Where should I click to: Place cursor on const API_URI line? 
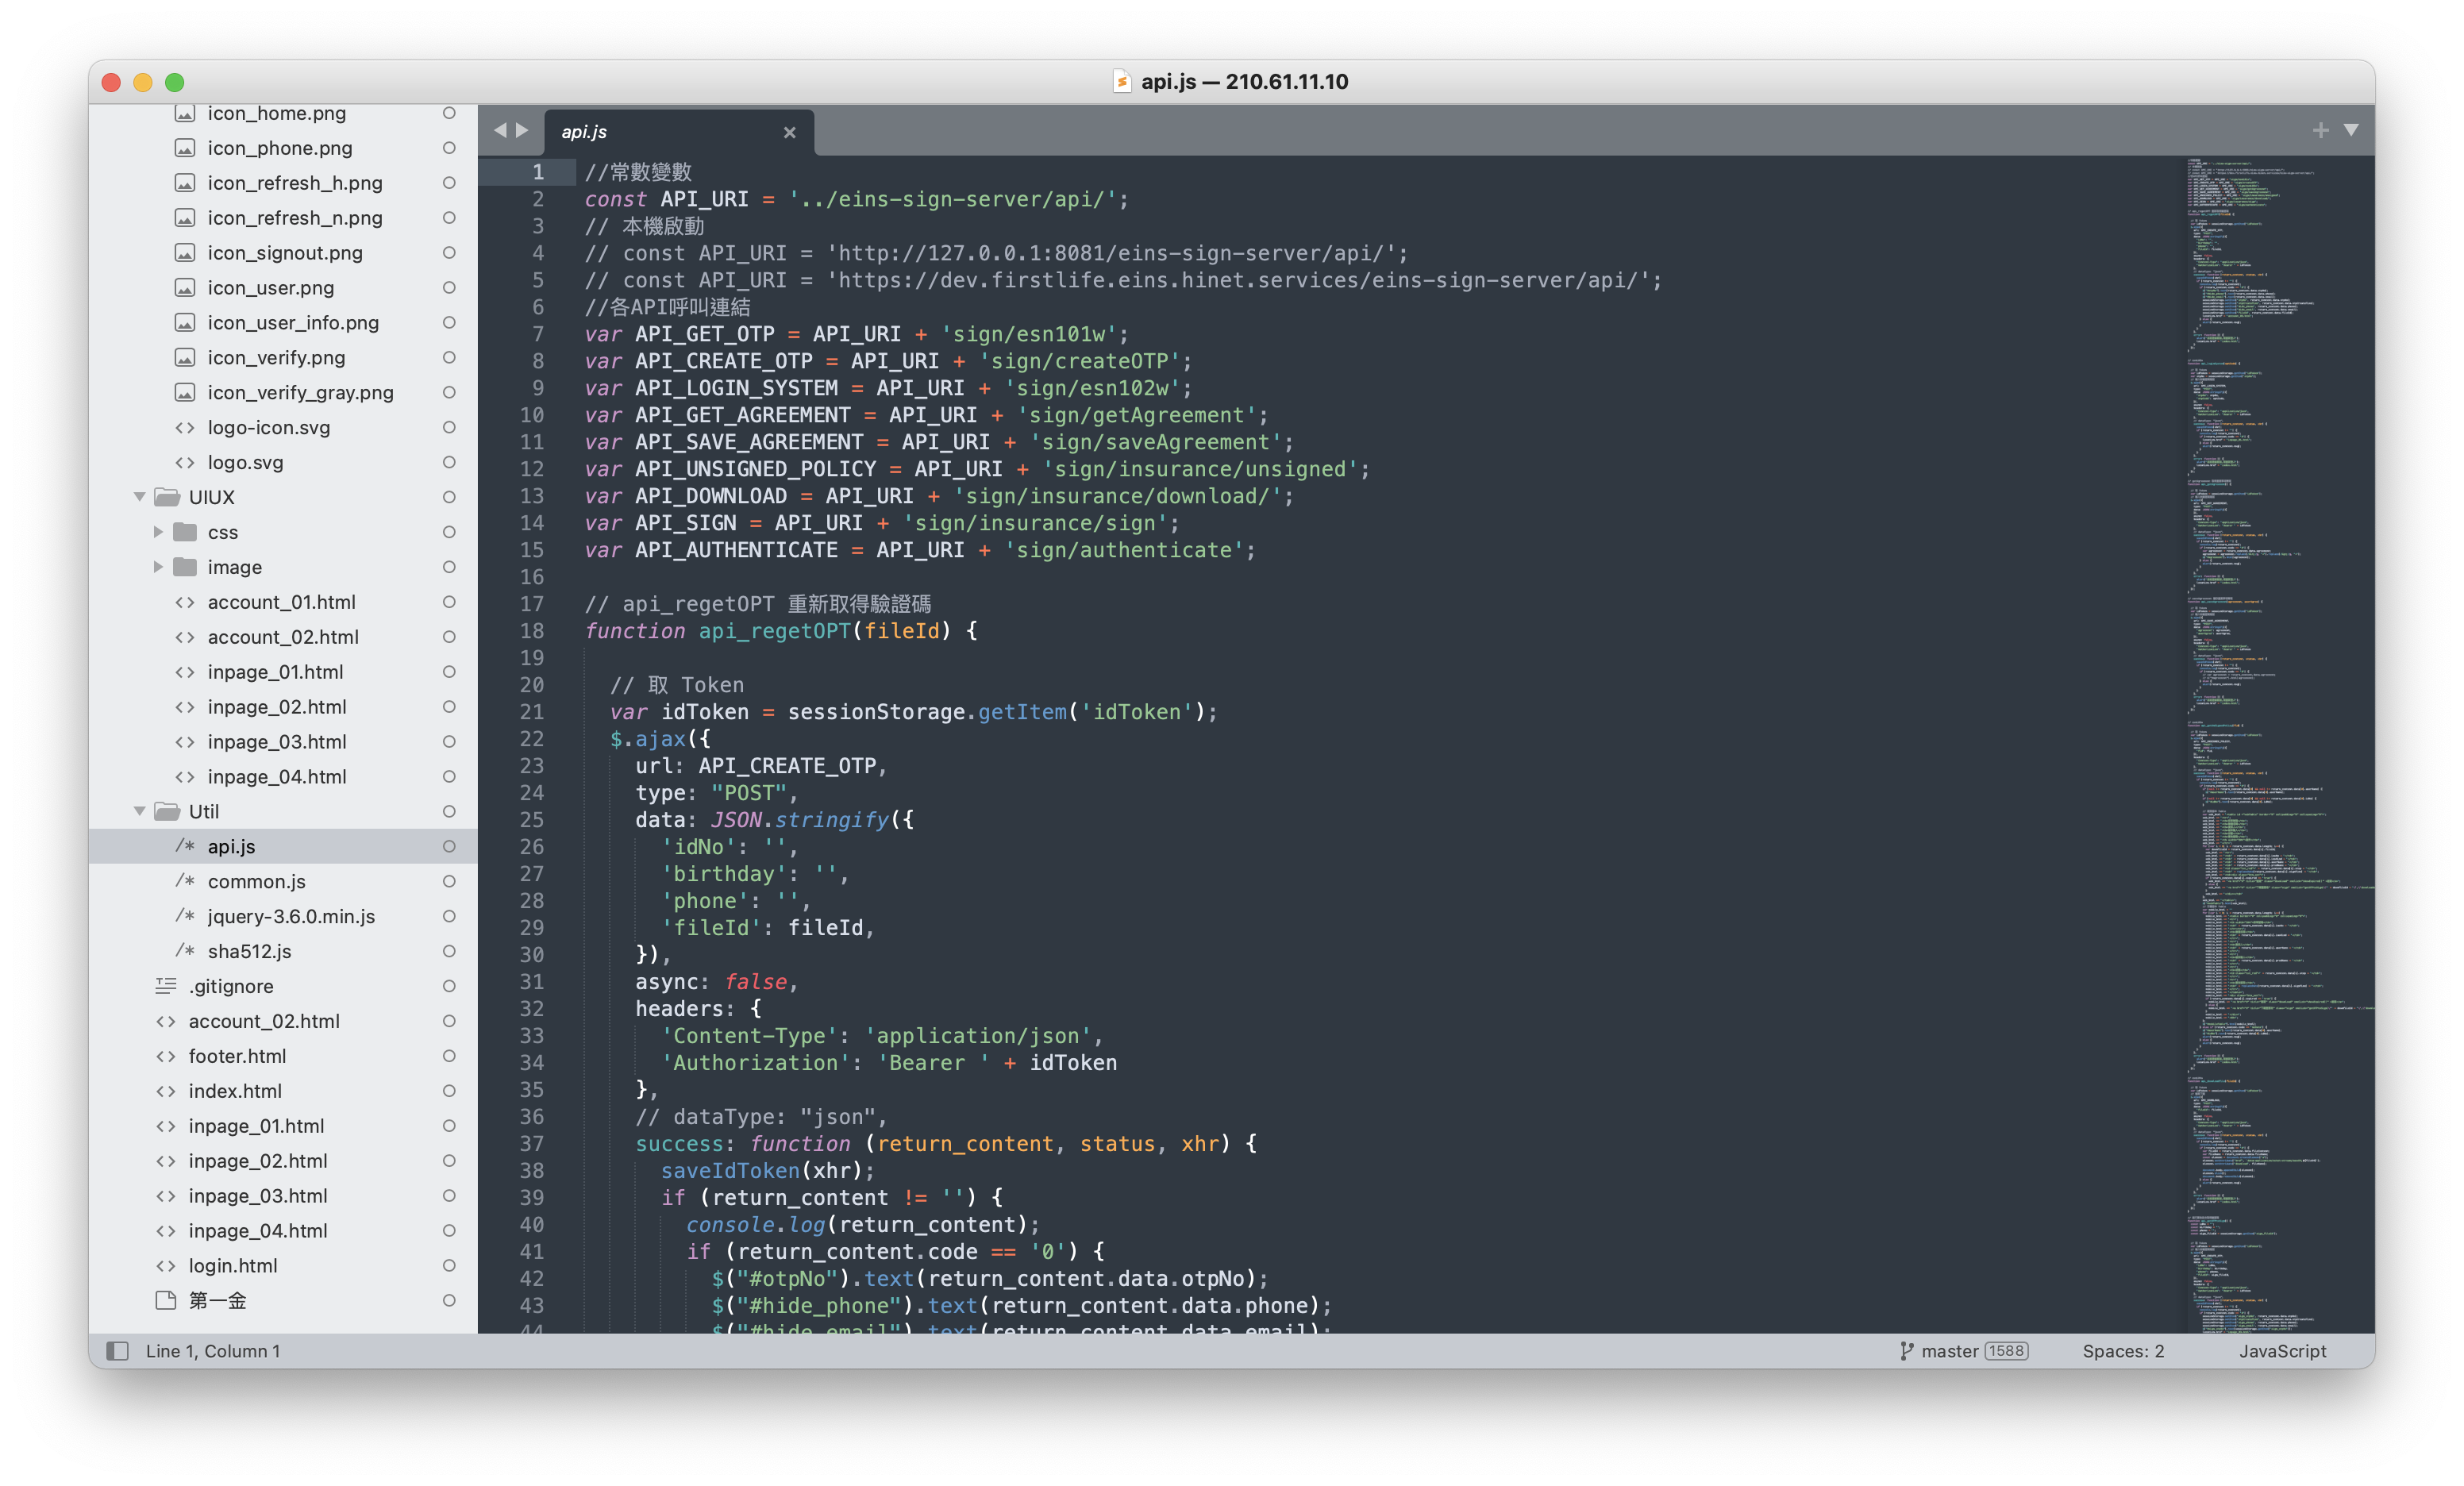coord(856,199)
